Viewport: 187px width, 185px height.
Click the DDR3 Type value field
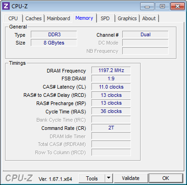54,34
